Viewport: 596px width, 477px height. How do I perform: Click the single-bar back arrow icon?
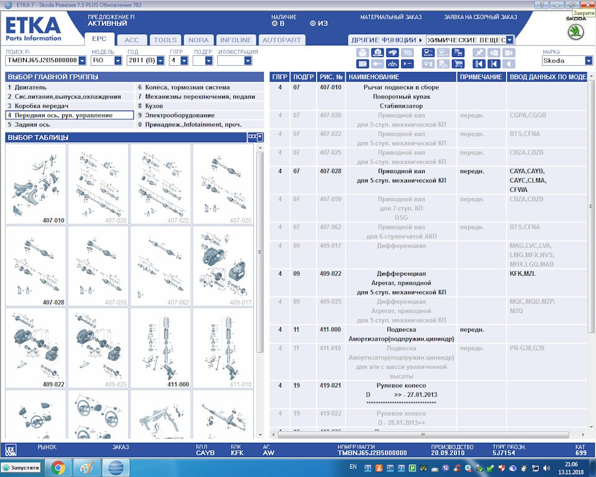(494, 64)
